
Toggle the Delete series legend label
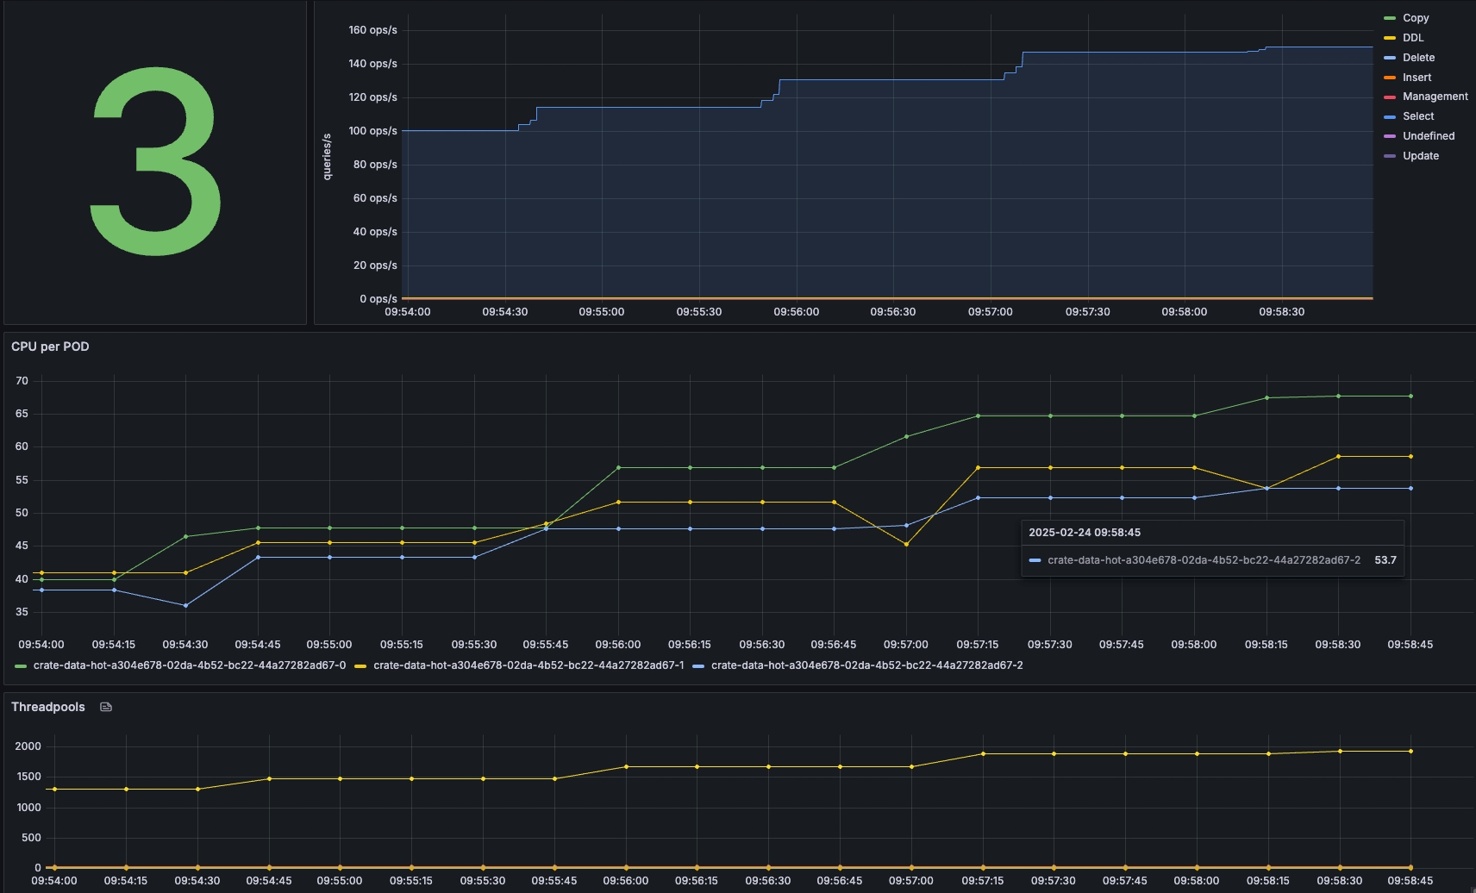coord(1418,58)
